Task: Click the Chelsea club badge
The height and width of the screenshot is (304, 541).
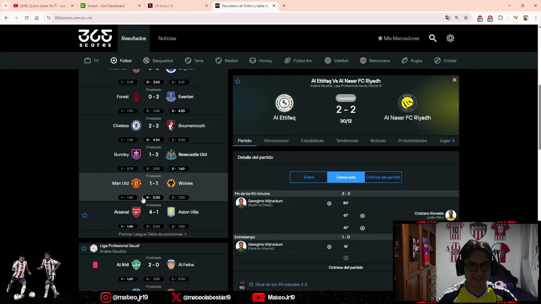Action: pos(136,125)
